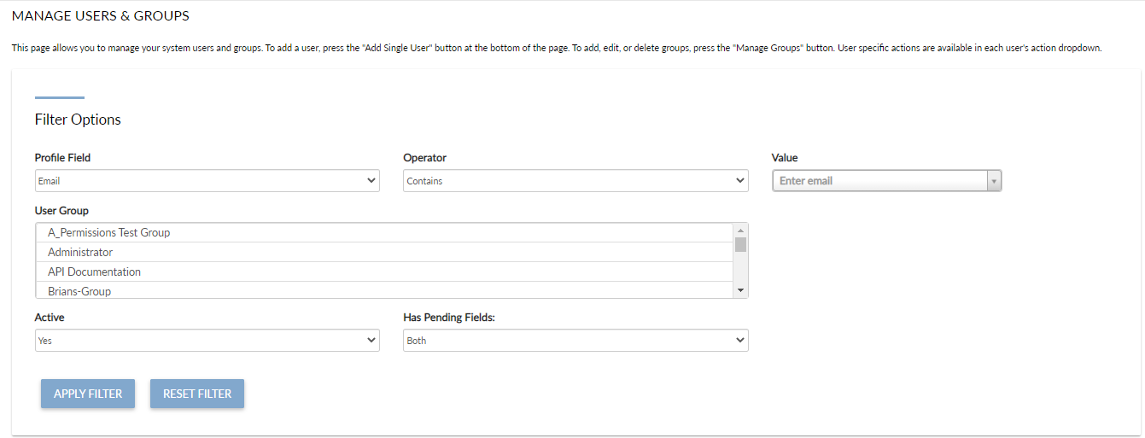The width and height of the screenshot is (1145, 438).
Task: Open the Profile Field dropdown
Action: 207,181
